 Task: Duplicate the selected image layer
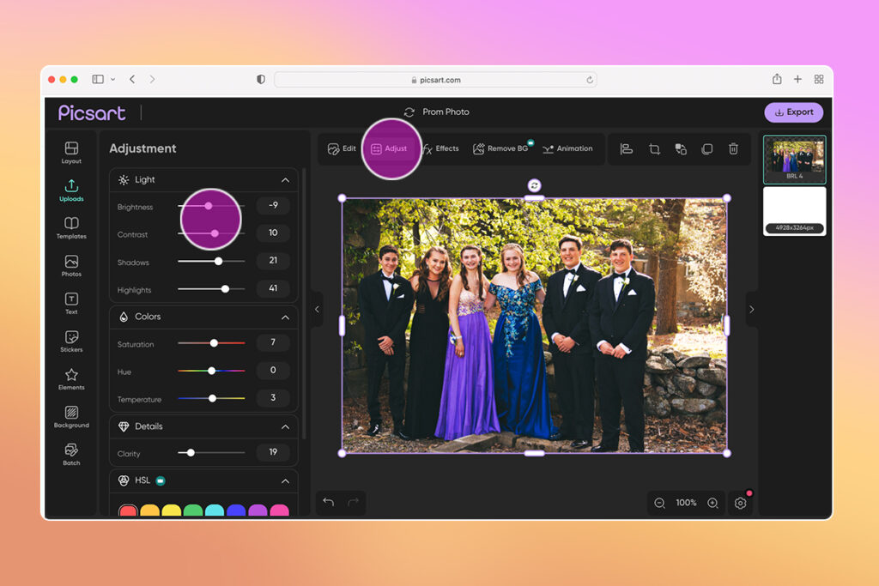click(x=706, y=148)
